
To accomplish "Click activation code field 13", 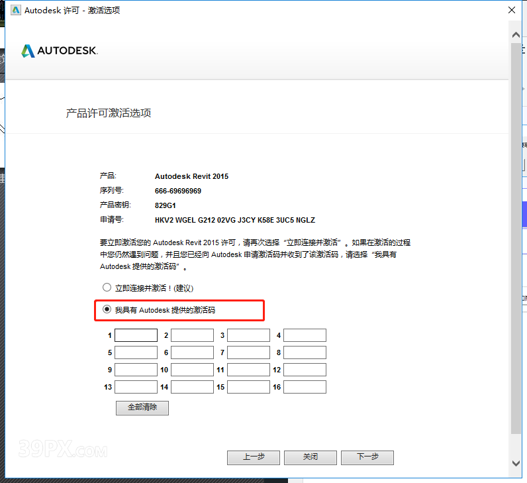I will [x=136, y=387].
